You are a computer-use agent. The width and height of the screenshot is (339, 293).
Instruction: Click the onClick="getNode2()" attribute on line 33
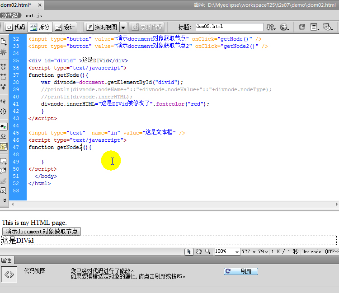coord(226,46)
